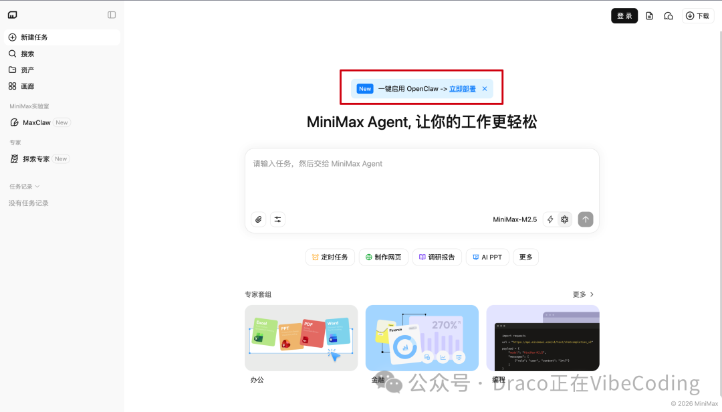Open the attach file paperclip icon
722x412 pixels.
(259, 219)
